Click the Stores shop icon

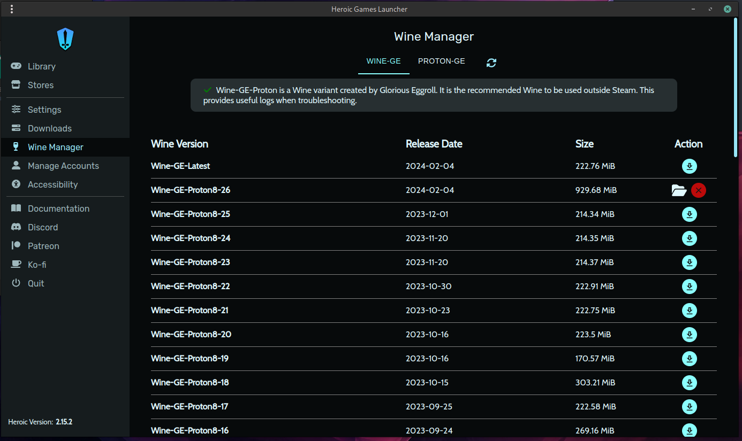[17, 85]
